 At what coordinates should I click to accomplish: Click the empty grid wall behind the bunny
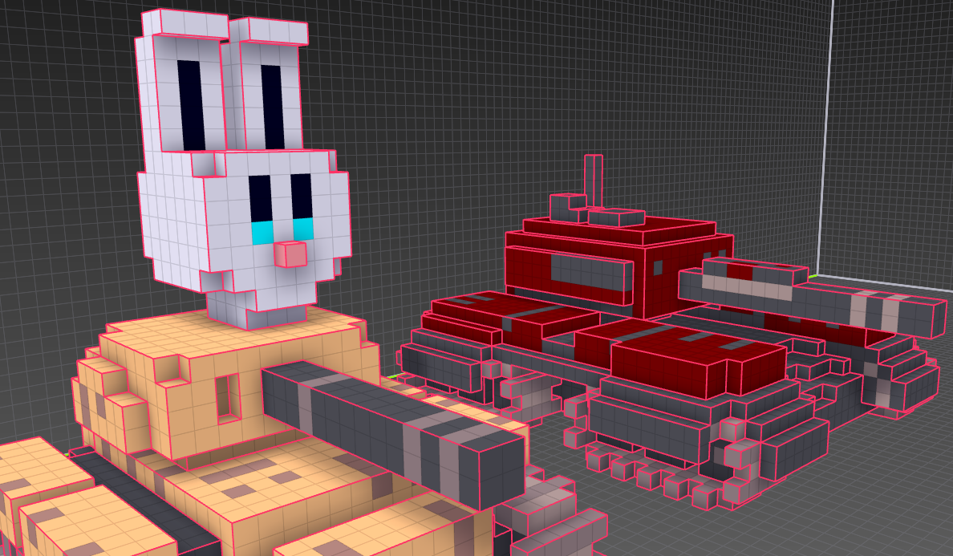click(64, 160)
